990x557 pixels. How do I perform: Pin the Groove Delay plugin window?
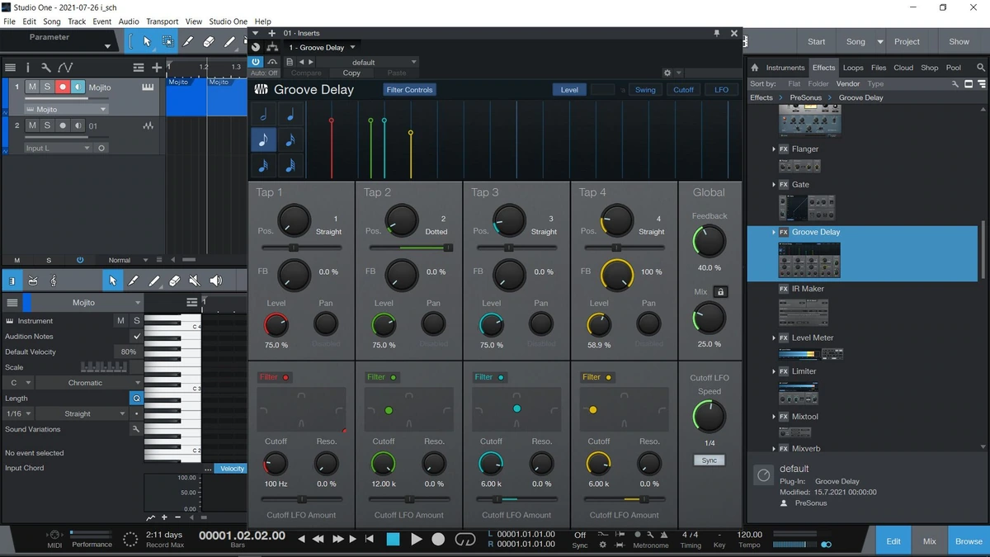[716, 33]
